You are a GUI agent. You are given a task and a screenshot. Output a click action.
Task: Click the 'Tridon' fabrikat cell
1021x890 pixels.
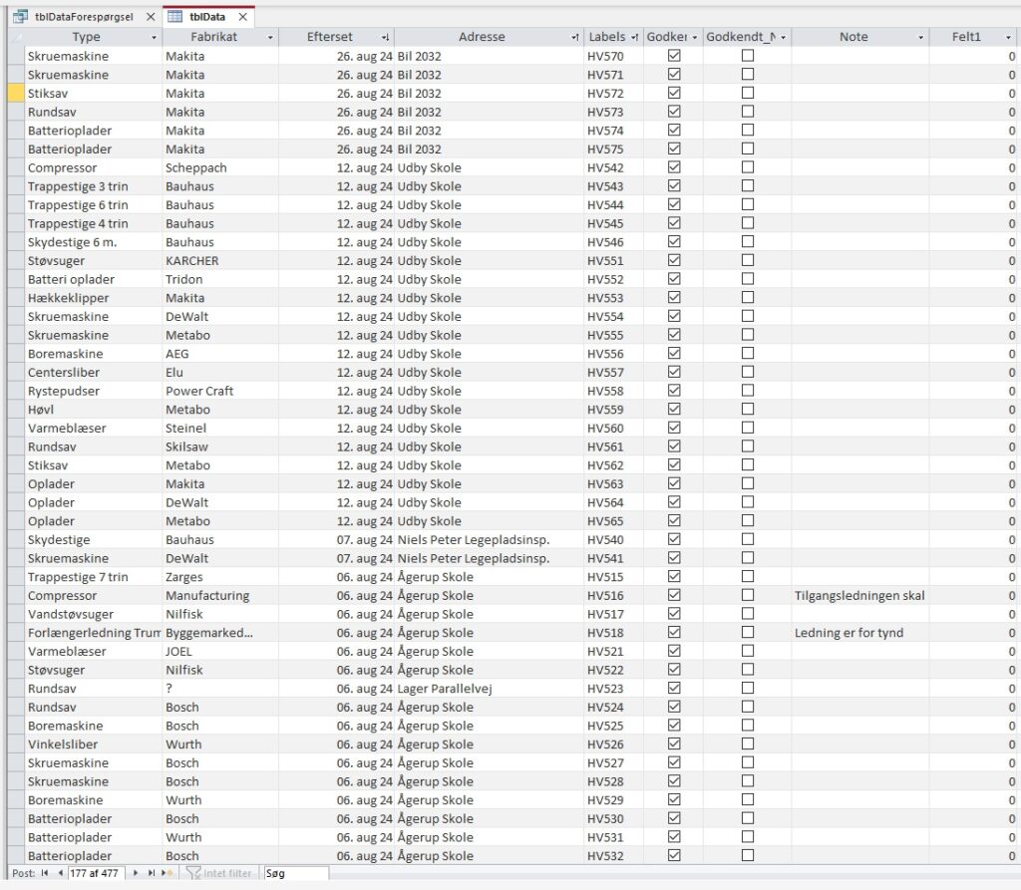(x=220, y=279)
